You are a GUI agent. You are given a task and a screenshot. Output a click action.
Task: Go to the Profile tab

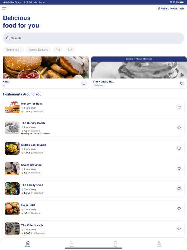click(159, 244)
